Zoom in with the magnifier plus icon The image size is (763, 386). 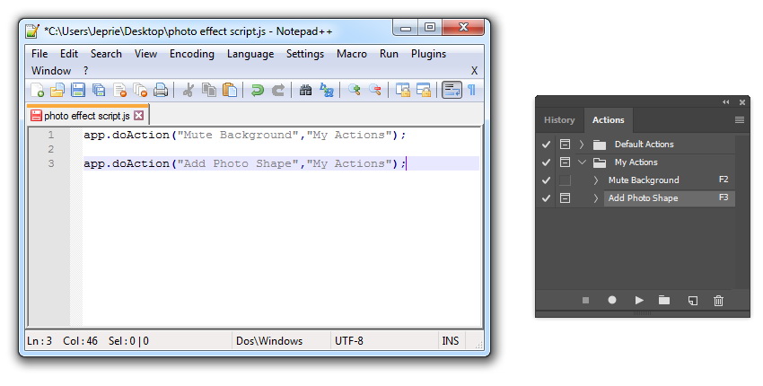pyautogui.click(x=355, y=90)
